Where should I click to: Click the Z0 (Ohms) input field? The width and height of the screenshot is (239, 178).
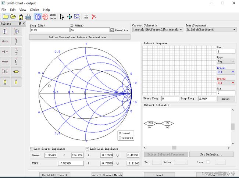[x=90, y=30]
